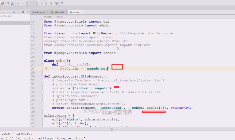Toggle the import fold marker on line 24
The image size is (235, 140).
(43, 53)
